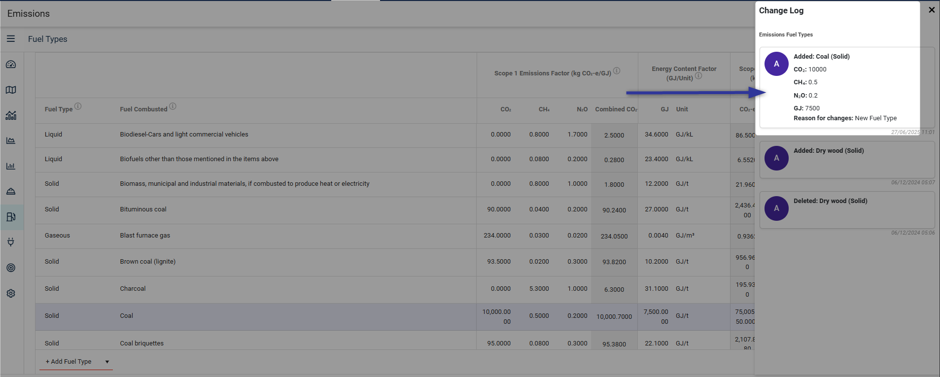940x377 pixels.
Task: Click the Emissions Fuel Types subtitle in Change Log
Action: pyautogui.click(x=786, y=34)
